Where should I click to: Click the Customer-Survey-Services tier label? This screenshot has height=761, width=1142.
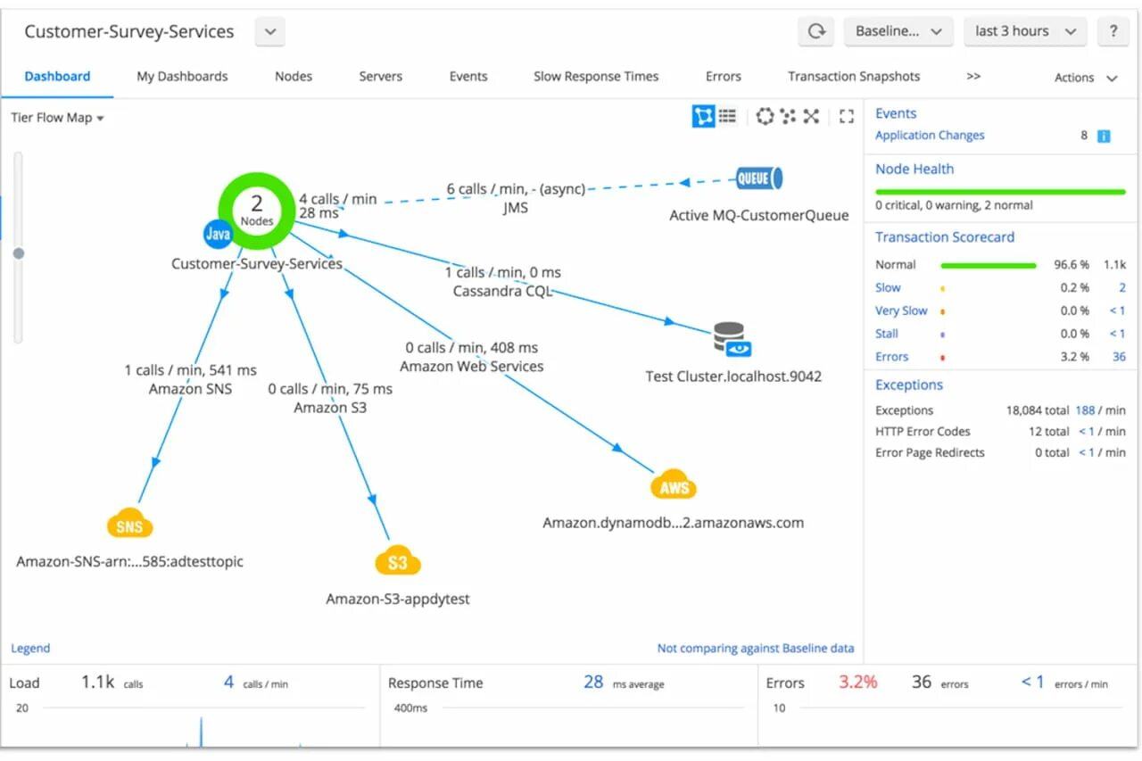coord(257,264)
